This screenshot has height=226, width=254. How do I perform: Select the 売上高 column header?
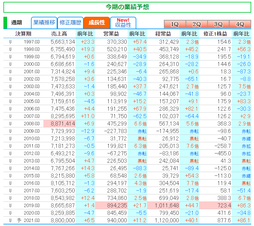point(59,34)
